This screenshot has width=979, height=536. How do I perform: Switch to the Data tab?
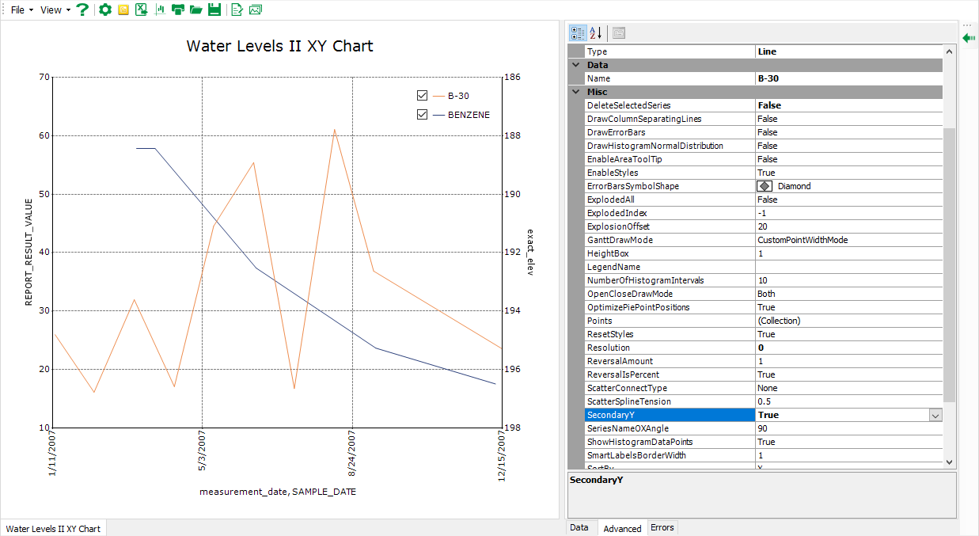pyautogui.click(x=579, y=527)
